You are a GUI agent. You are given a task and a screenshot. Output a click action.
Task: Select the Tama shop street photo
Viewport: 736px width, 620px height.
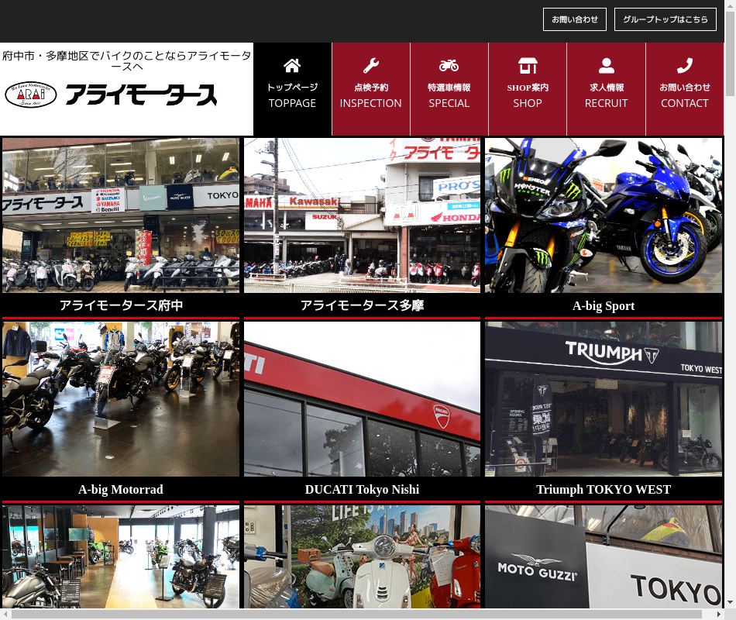coord(363,215)
